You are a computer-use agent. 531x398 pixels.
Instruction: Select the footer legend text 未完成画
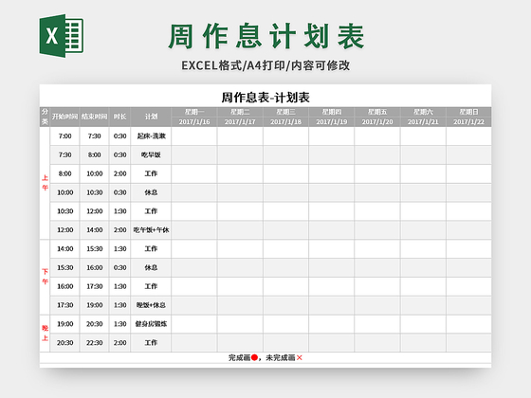(x=281, y=358)
